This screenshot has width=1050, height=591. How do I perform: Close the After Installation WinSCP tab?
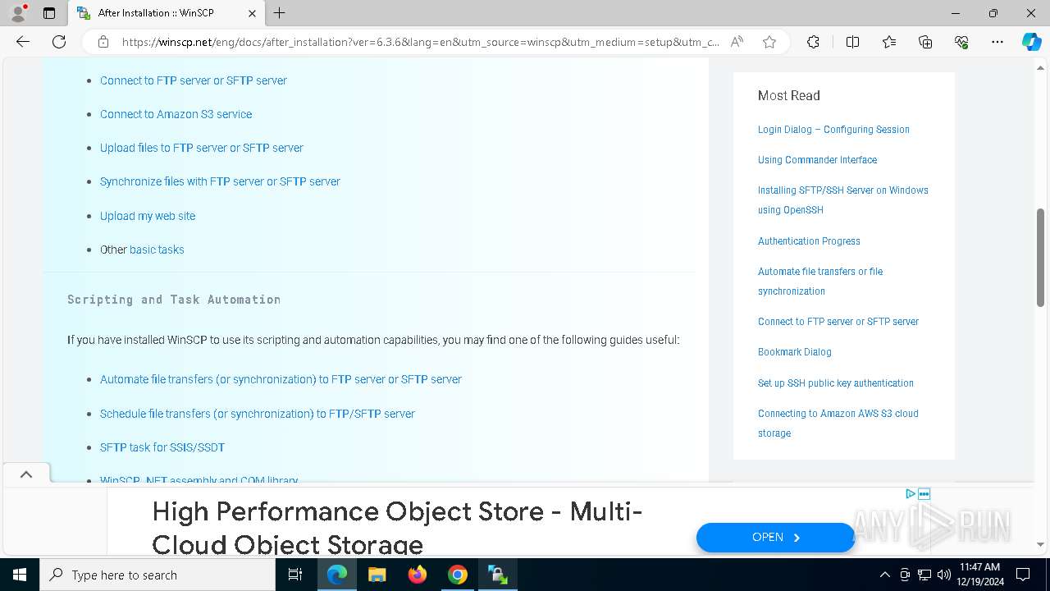(252, 13)
